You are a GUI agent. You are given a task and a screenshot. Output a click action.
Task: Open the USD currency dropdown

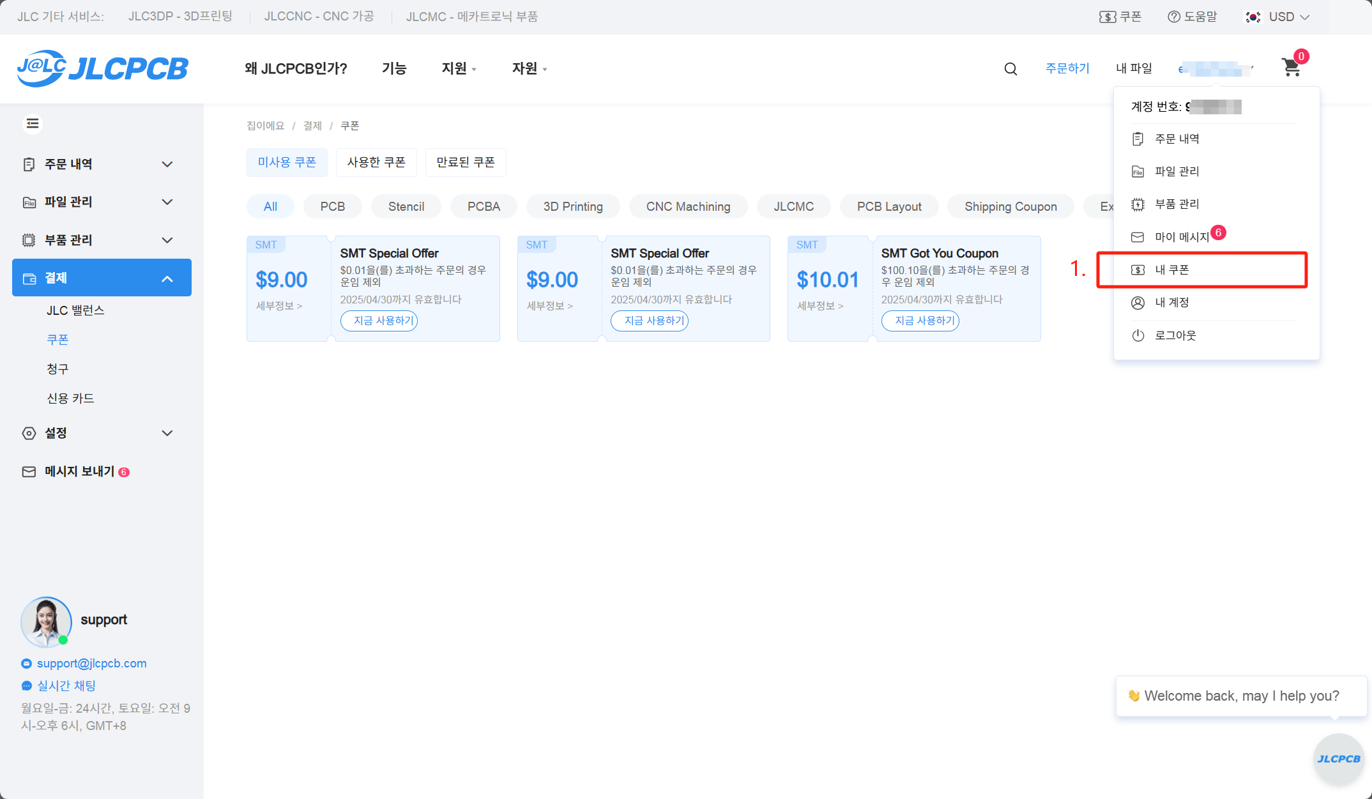tap(1290, 17)
